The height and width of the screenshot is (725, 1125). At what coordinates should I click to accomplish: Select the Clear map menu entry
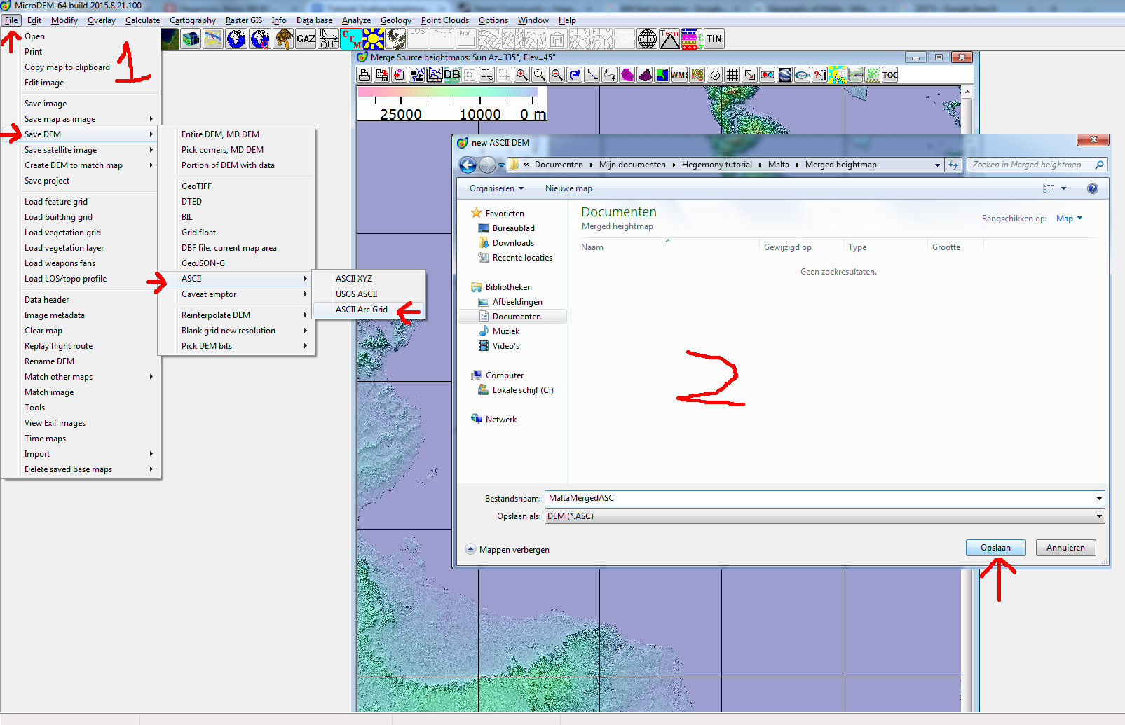coord(83,331)
